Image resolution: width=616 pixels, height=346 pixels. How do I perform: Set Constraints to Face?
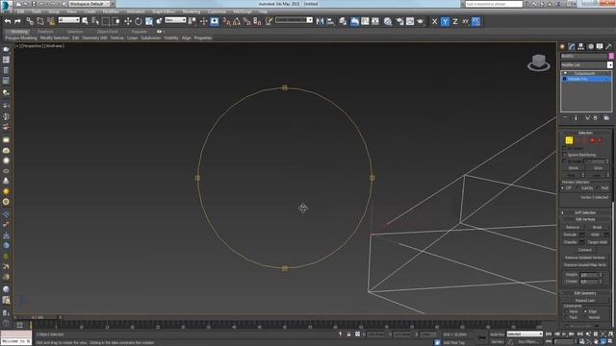pyautogui.click(x=566, y=317)
